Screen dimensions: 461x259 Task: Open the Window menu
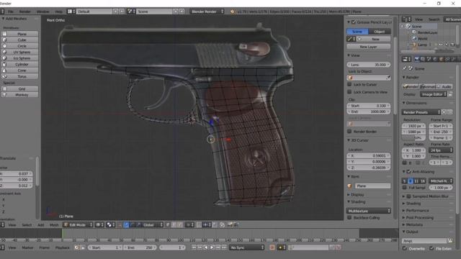[x=43, y=12]
